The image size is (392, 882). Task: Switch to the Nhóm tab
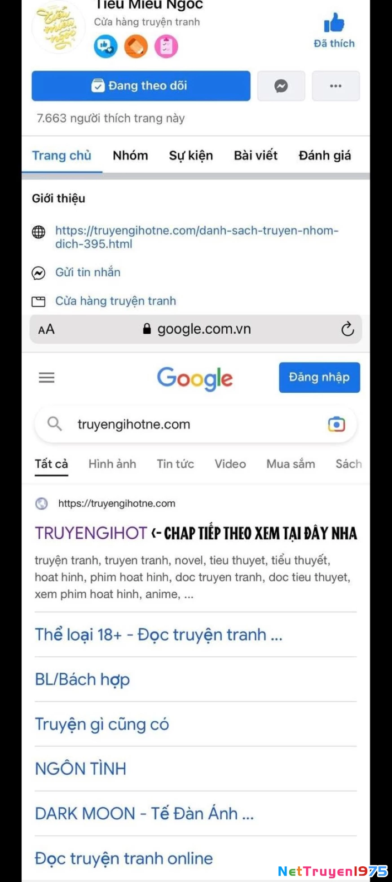pos(130,155)
